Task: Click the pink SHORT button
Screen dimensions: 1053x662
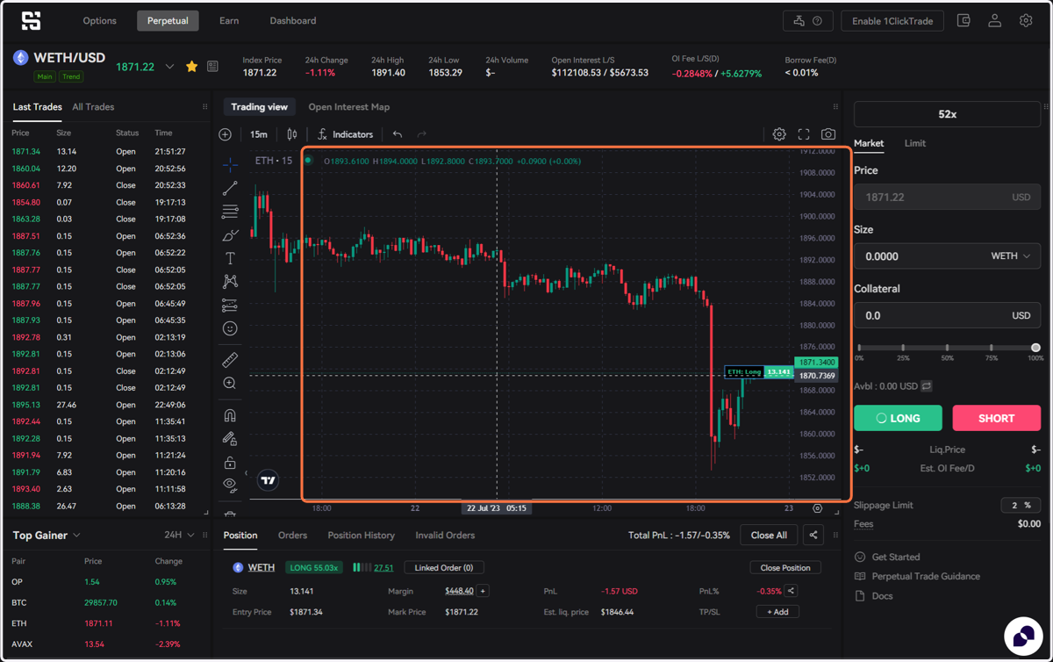Action: point(997,418)
